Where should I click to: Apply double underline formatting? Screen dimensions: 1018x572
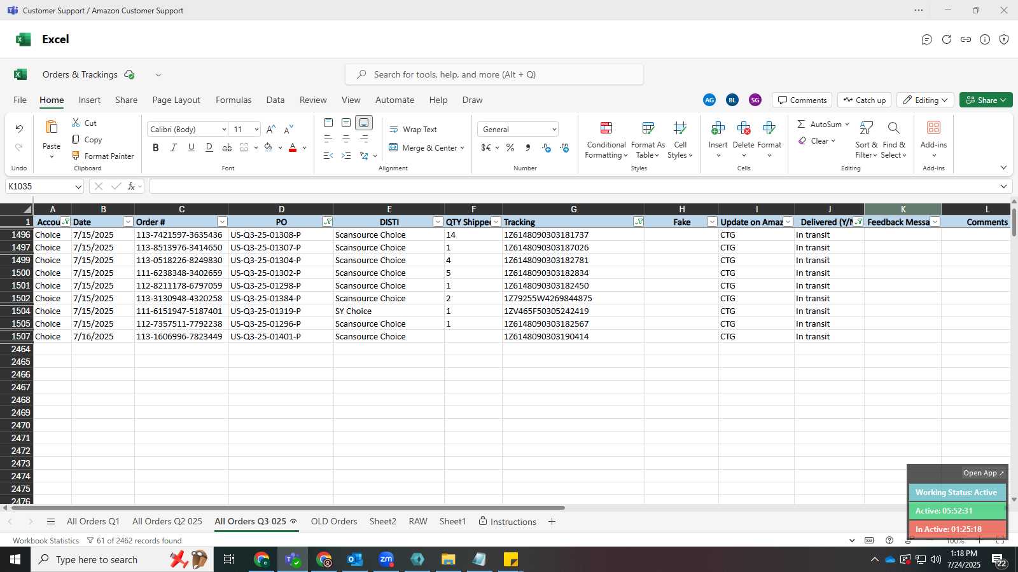pyautogui.click(x=209, y=147)
